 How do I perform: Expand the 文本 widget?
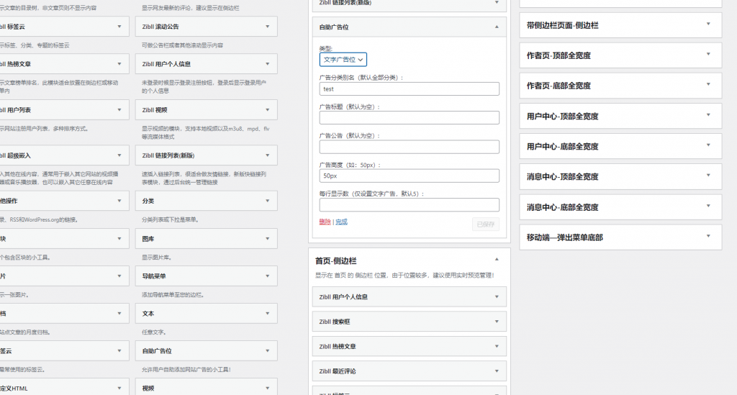coord(268,314)
